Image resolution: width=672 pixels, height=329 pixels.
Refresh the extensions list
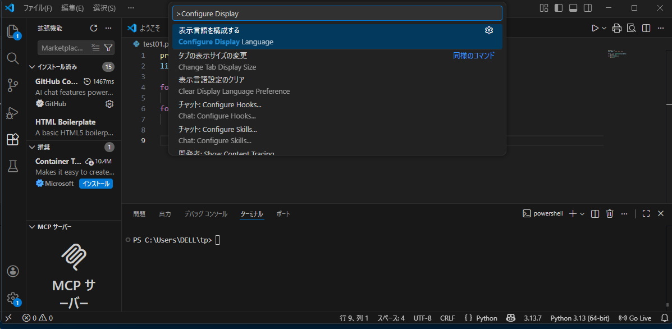tap(94, 28)
